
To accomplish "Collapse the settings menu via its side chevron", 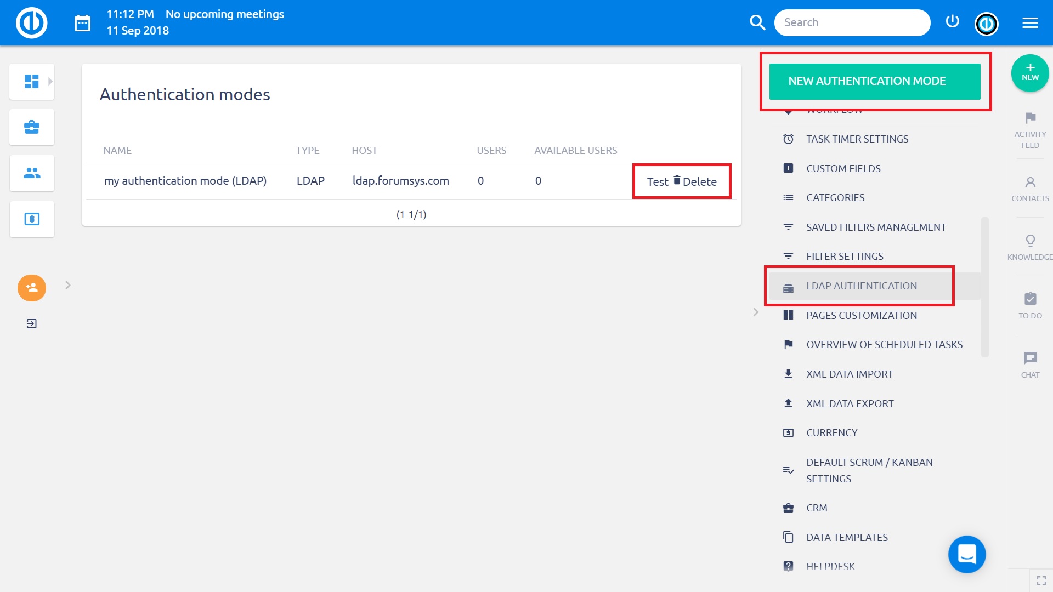I will click(757, 311).
